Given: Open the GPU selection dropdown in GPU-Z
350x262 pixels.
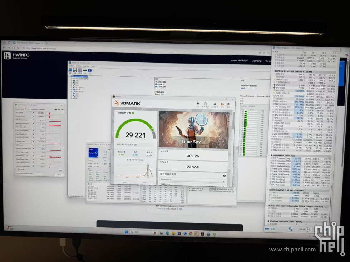Looking at the screenshot, I should point(29,173).
